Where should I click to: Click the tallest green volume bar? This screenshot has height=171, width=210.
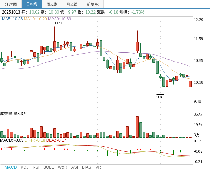pos(140,130)
